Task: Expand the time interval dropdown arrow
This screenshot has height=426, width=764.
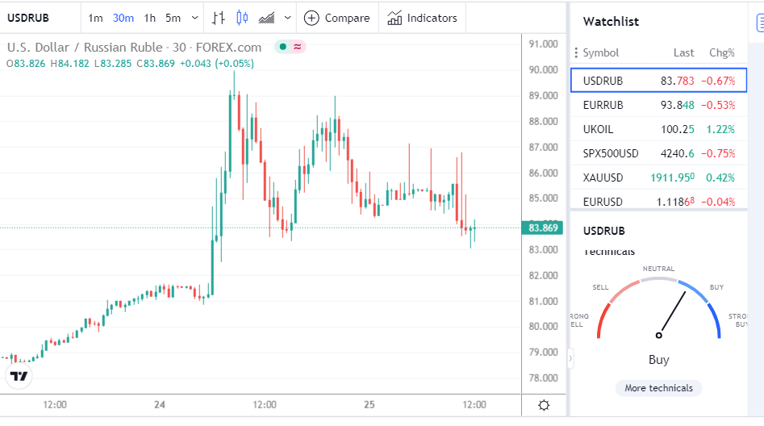Action: tap(195, 18)
